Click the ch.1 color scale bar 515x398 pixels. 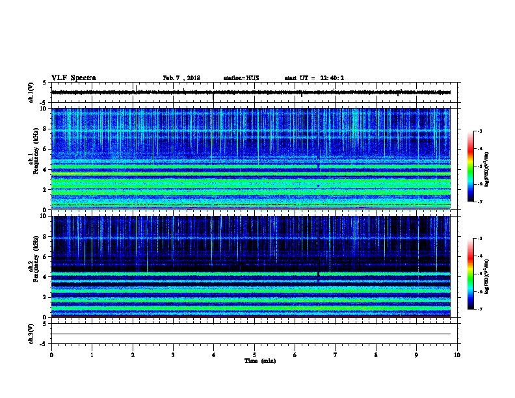click(x=470, y=166)
